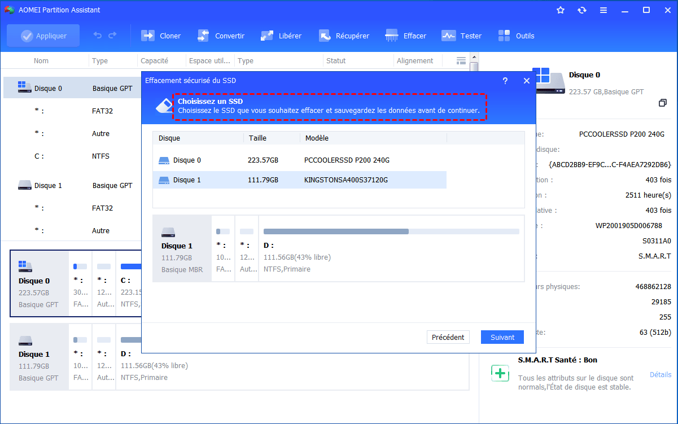Viewport: 678px width, 424px height.
Task: Click the redo arrow icon
Action: [112, 36]
